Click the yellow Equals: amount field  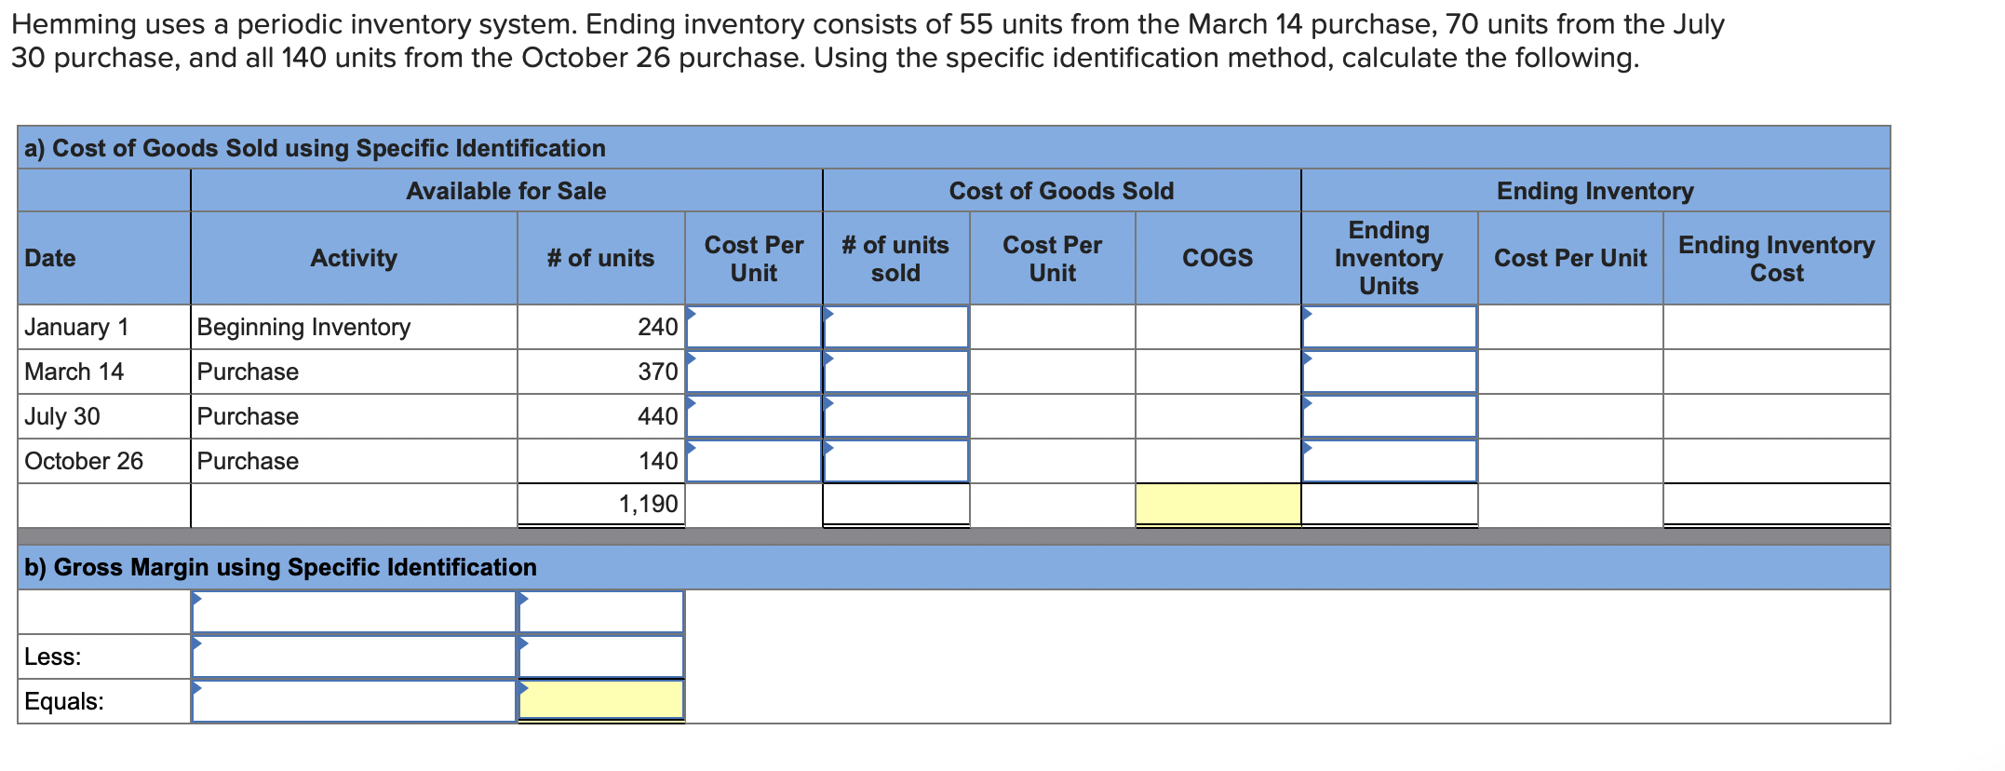coord(601,700)
